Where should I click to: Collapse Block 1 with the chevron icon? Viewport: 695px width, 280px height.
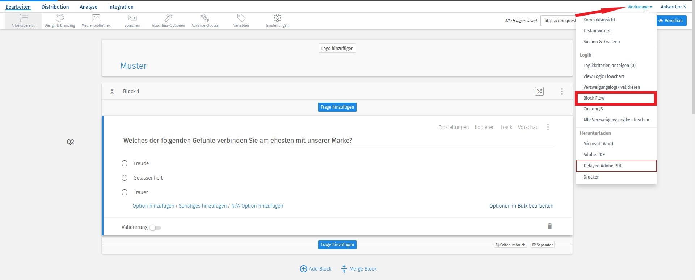(112, 91)
